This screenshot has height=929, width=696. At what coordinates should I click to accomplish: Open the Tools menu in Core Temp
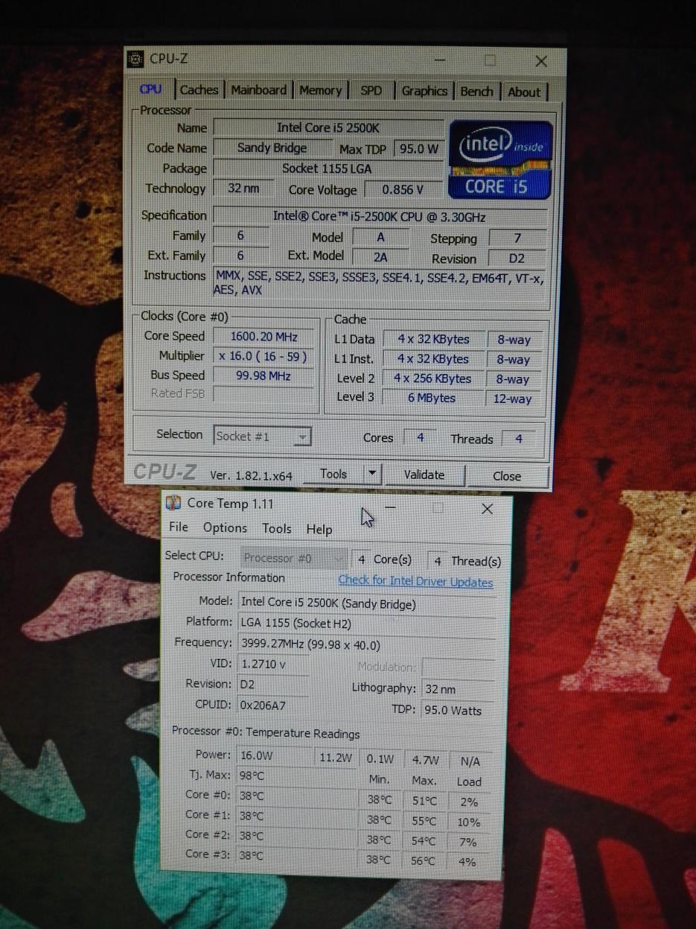(x=276, y=528)
